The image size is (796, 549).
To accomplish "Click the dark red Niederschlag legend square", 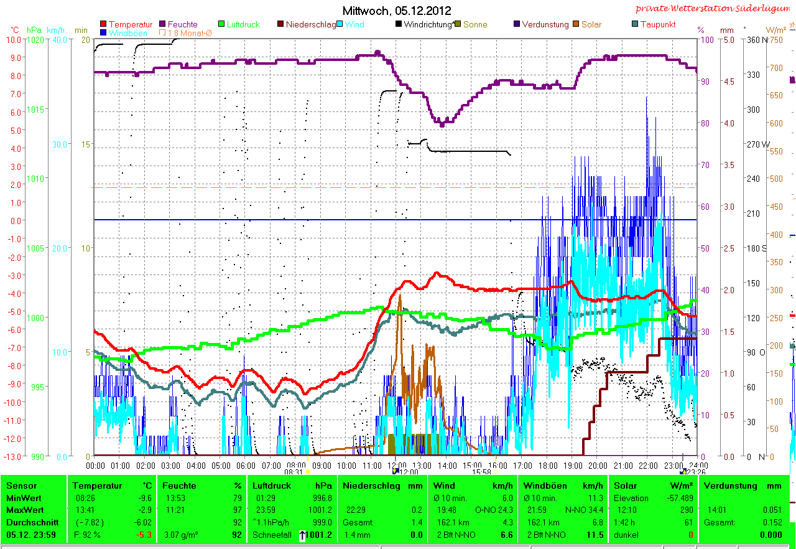I will pos(281,24).
